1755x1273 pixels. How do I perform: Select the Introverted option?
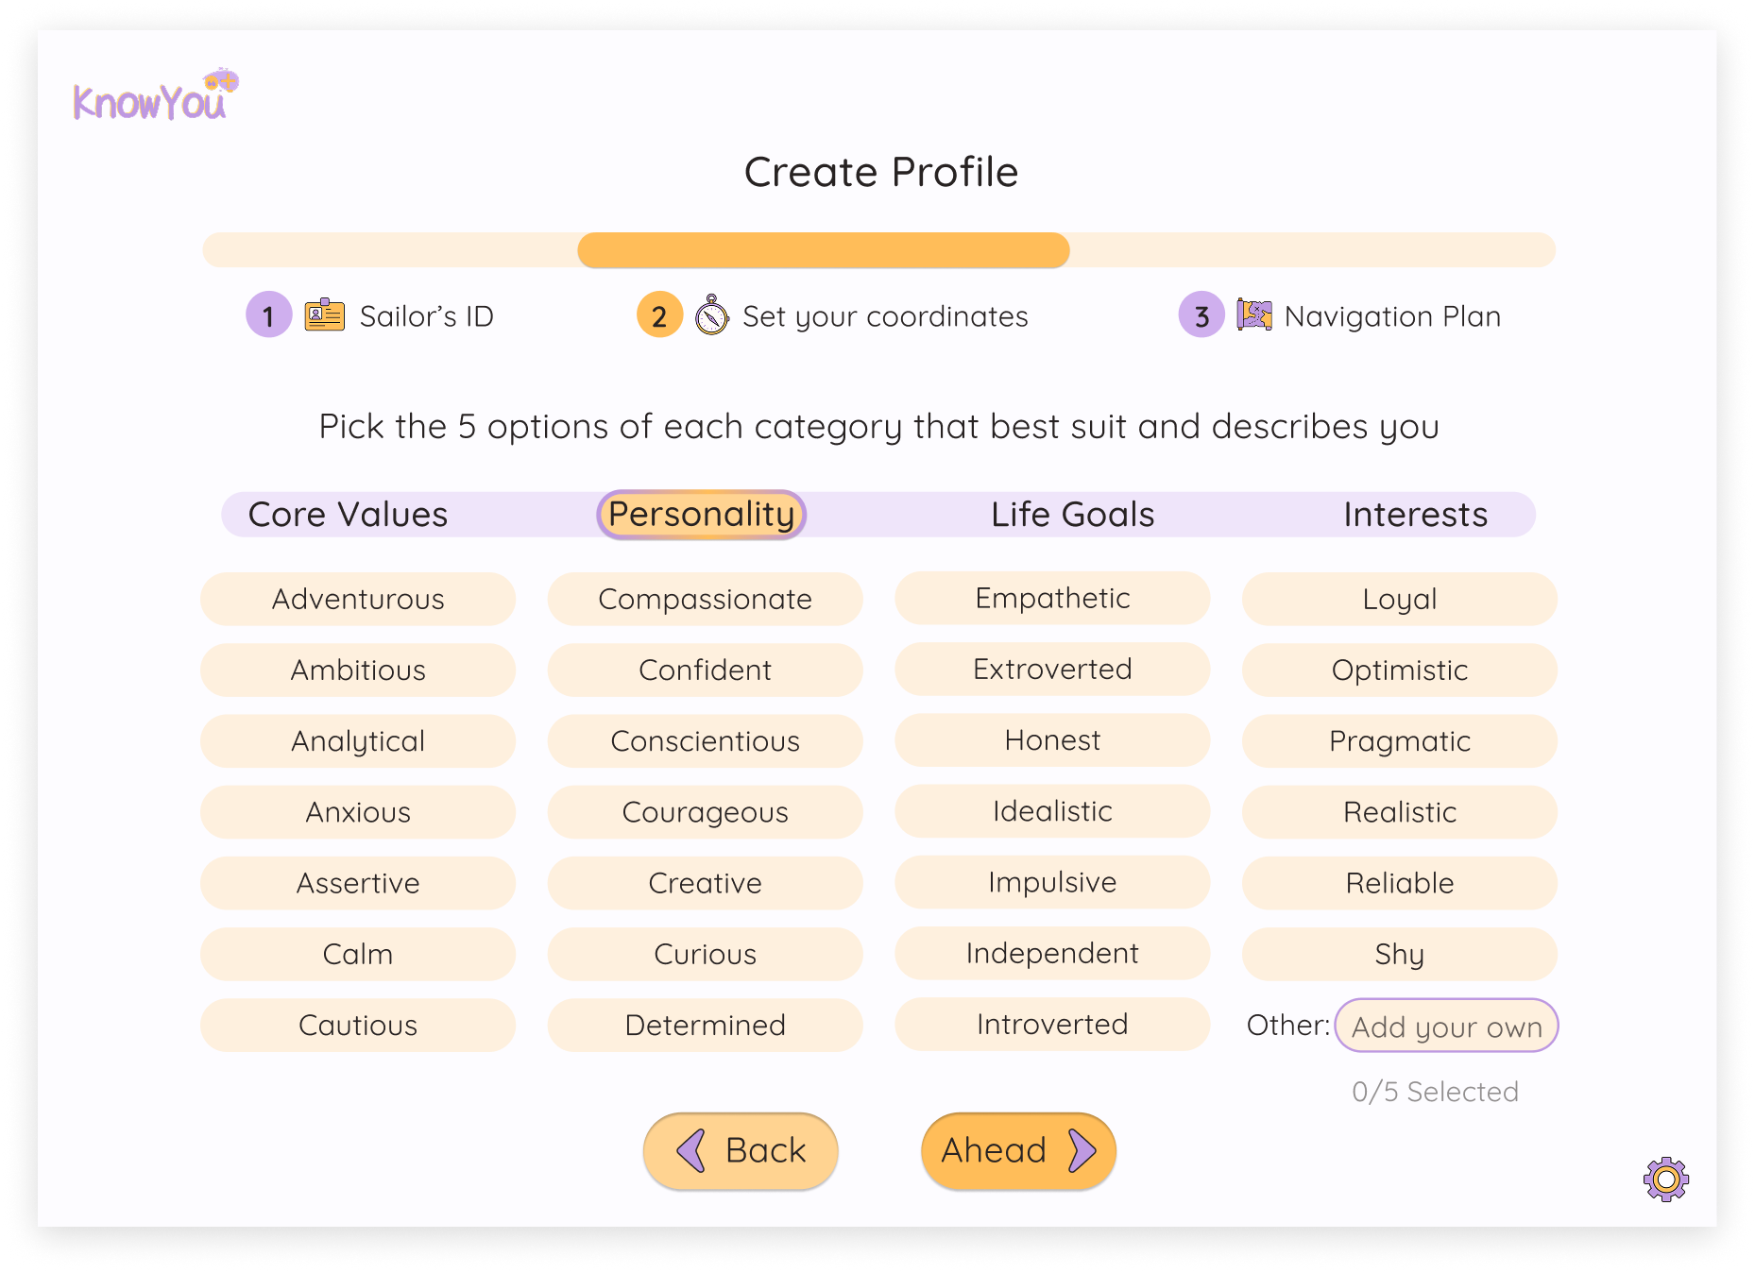pos(1052,1025)
